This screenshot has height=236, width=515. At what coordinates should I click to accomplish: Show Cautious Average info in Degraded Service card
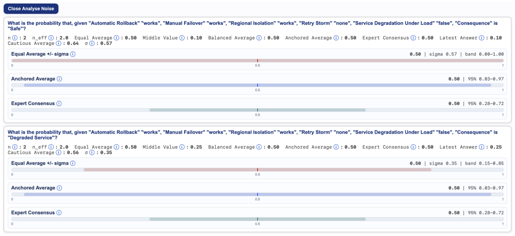pos(58,152)
